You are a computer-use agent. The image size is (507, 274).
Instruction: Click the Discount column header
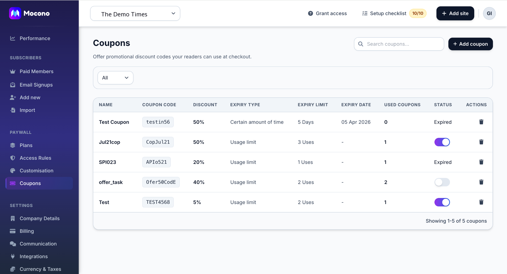(x=205, y=105)
